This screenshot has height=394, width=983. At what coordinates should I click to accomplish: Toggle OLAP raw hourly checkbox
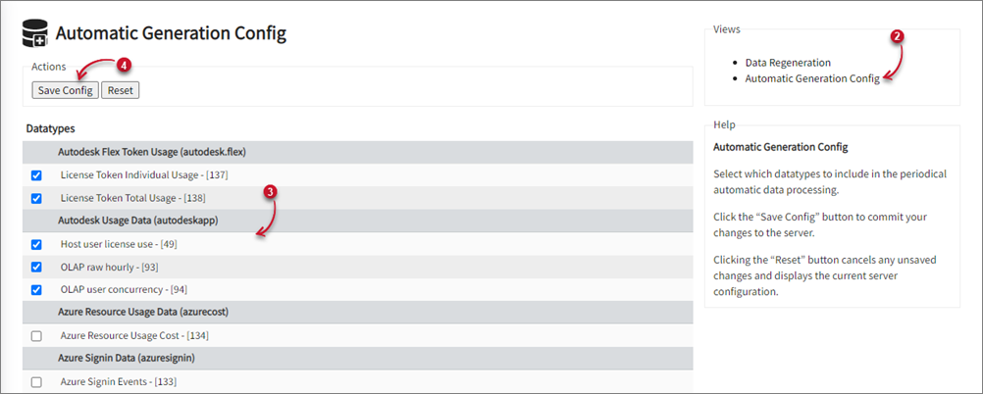(36, 267)
